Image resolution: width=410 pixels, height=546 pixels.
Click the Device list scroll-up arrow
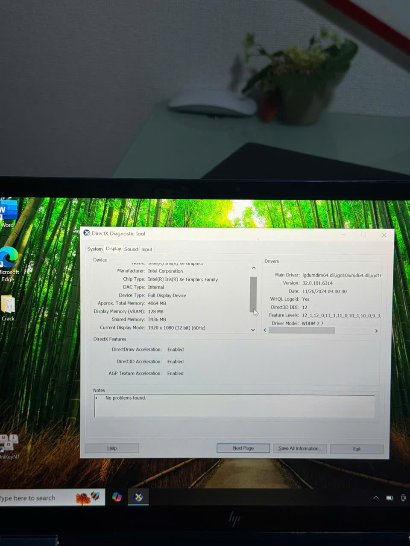click(253, 268)
